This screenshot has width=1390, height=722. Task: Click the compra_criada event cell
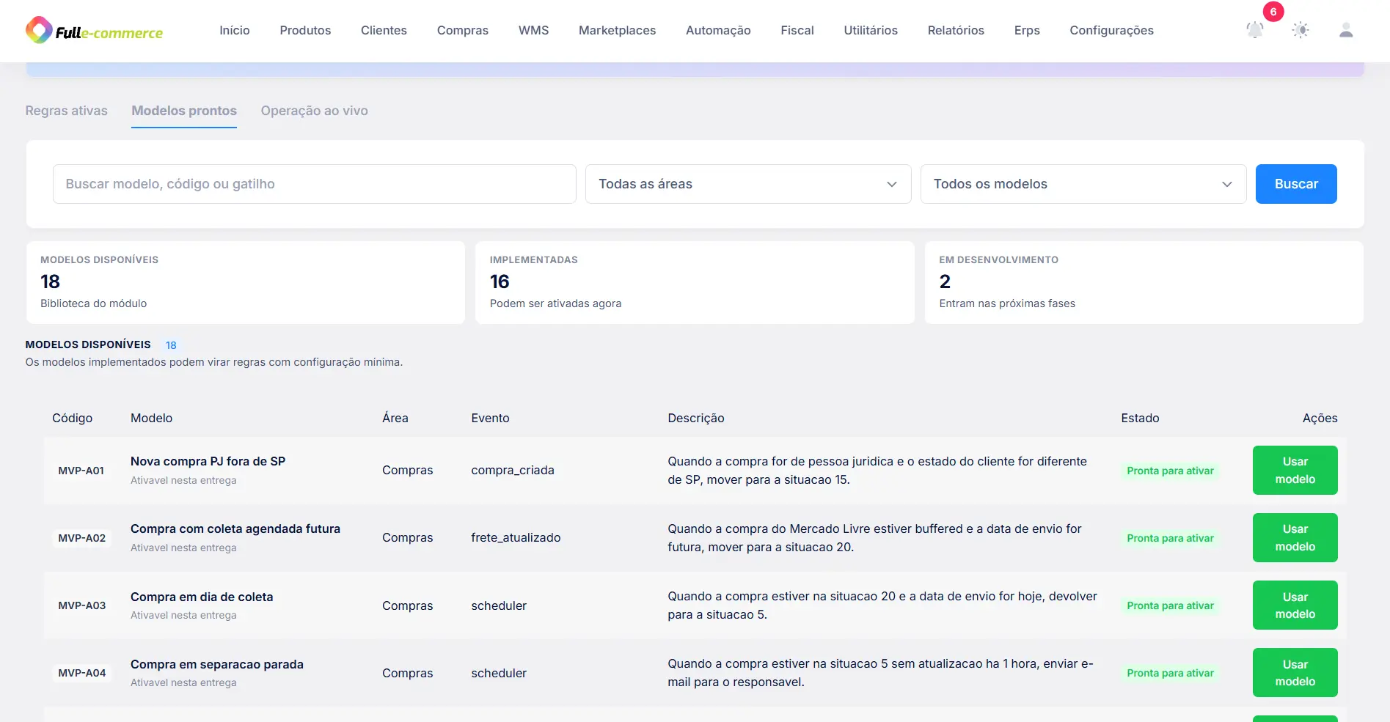coord(513,470)
